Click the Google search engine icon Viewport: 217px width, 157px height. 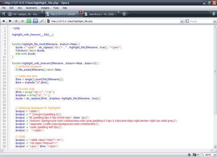click(187, 21)
